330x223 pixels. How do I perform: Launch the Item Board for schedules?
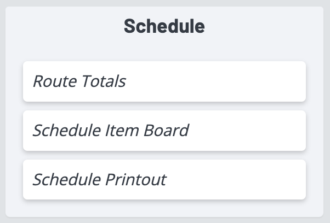click(x=164, y=131)
